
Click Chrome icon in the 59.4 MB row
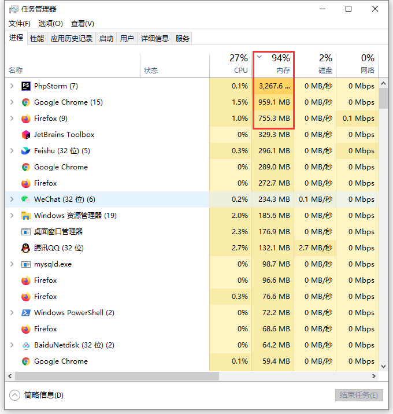tap(26, 361)
